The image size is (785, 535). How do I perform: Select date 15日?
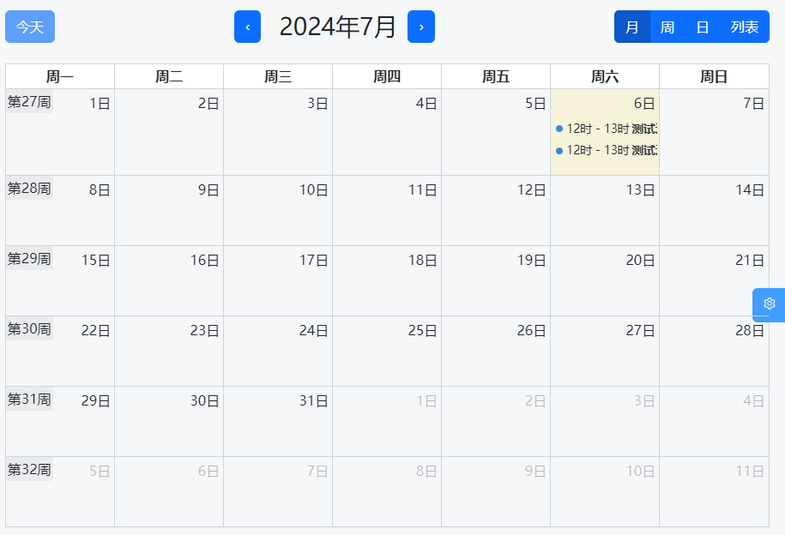click(95, 261)
